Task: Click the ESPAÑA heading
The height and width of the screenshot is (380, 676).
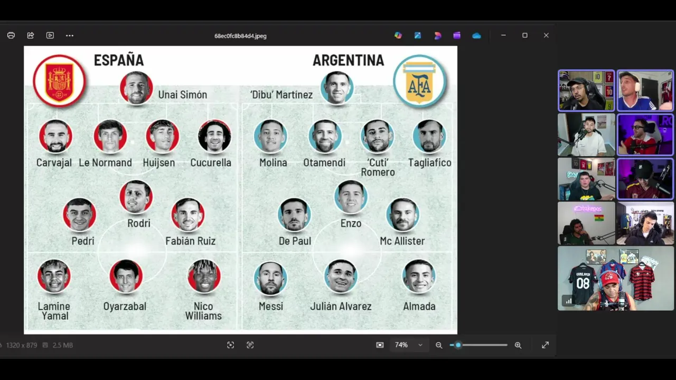Action: pyautogui.click(x=119, y=60)
